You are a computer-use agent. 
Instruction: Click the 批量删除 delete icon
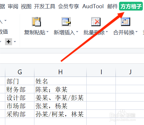(96, 22)
